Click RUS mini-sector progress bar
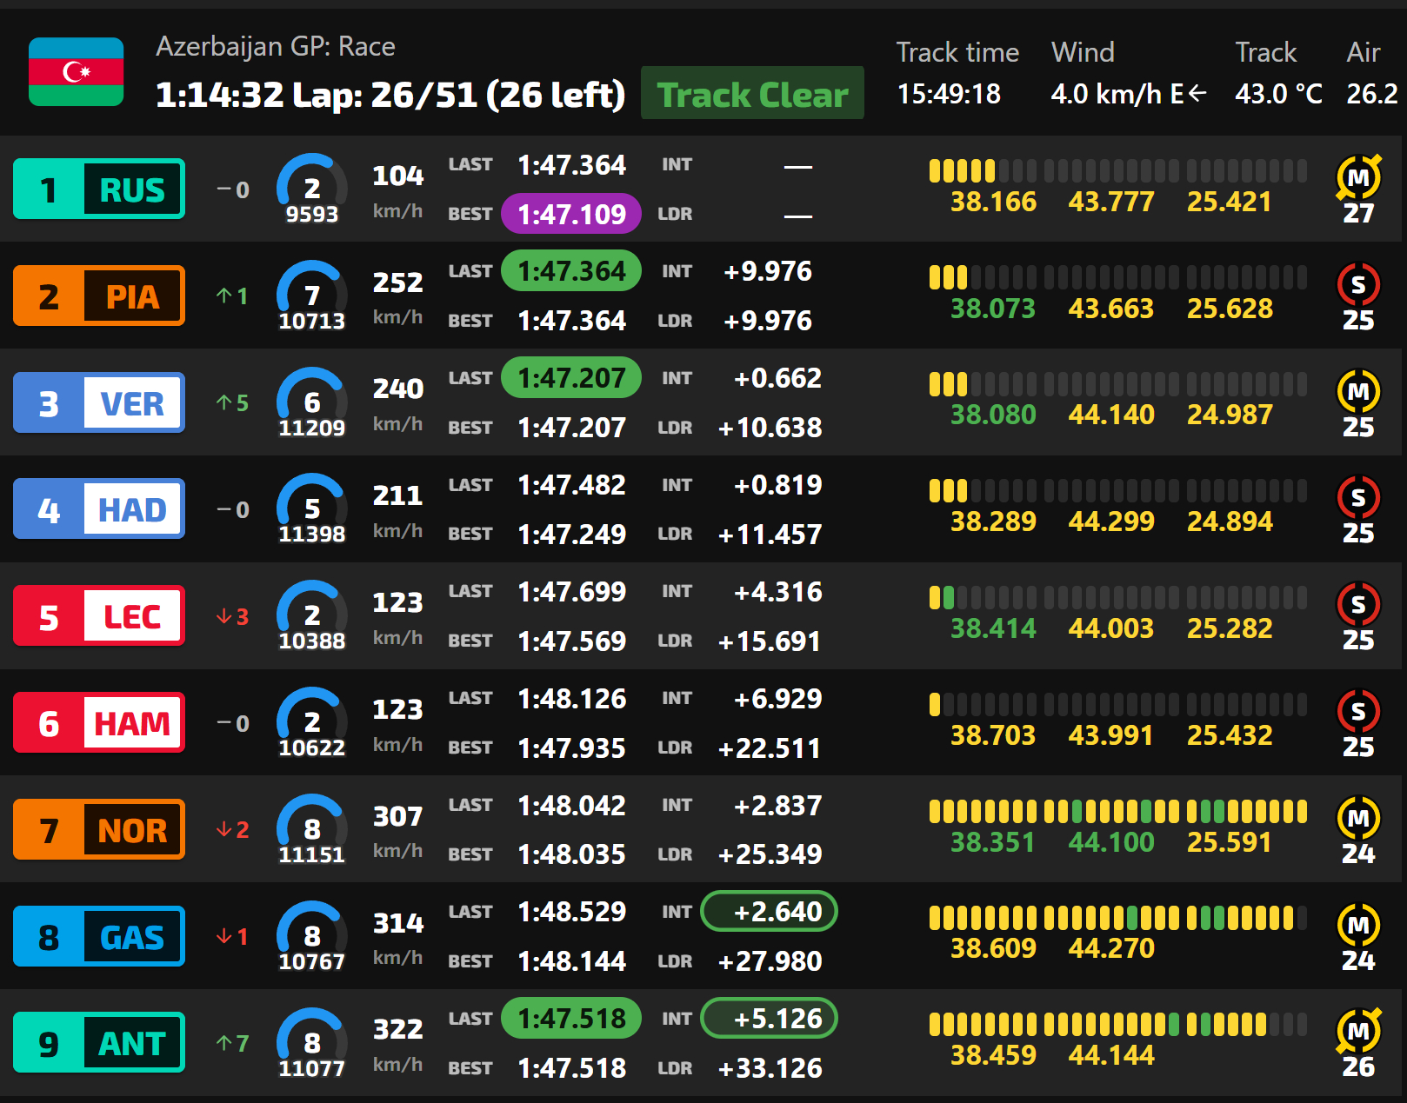The image size is (1407, 1103). pyautogui.click(x=1117, y=170)
